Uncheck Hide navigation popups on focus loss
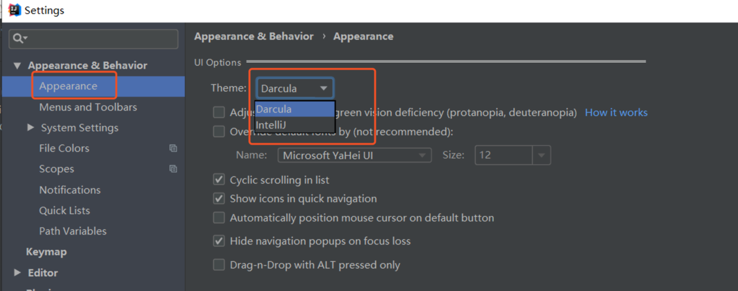Image resolution: width=738 pixels, height=291 pixels. 219,241
